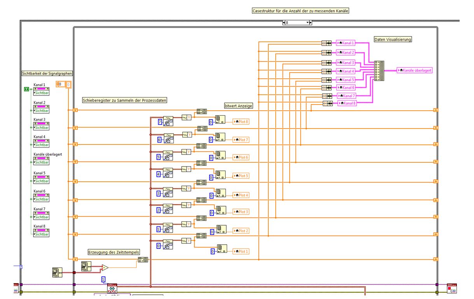This screenshot has width=474, height=299.
Task: Click the Schieberegister zu Sammeln der Prozessdaten label
Action: [x=125, y=100]
